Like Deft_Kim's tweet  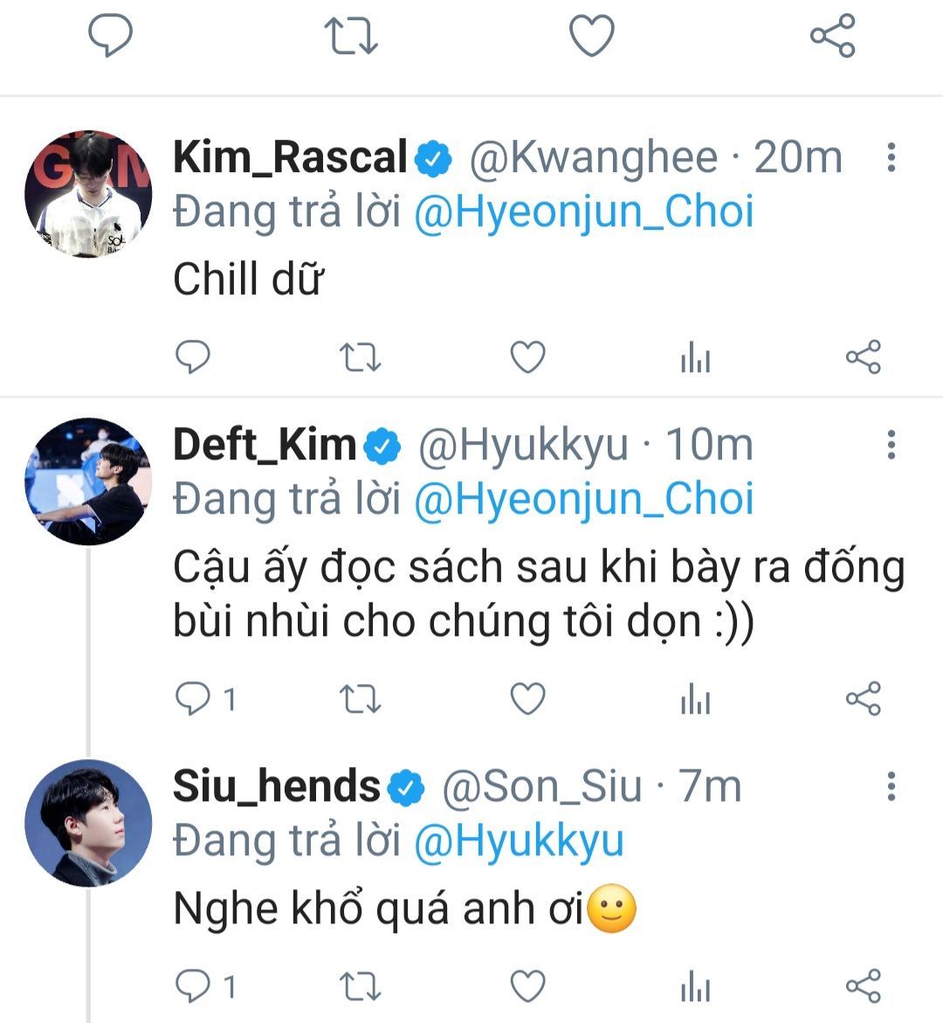tap(527, 699)
